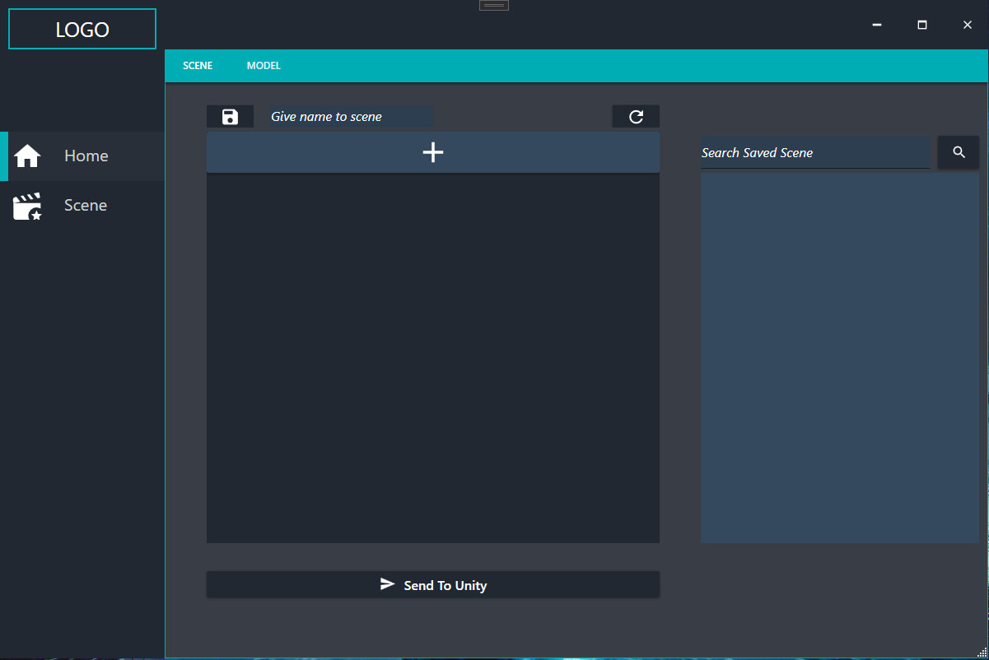Close the application window
The image size is (989, 660).
point(968,25)
